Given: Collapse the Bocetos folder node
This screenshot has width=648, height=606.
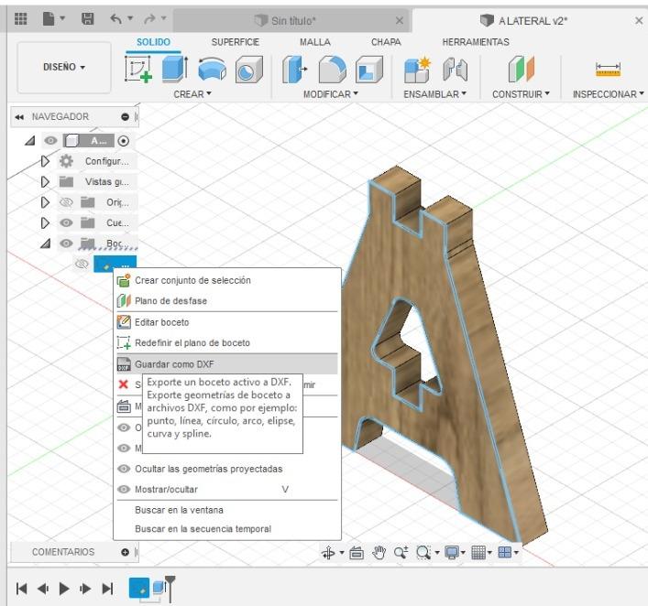Looking at the screenshot, I should (45, 243).
